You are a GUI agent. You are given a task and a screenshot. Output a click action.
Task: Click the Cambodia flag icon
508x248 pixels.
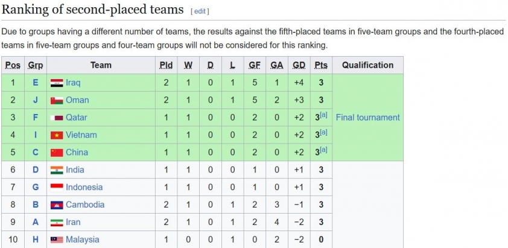[x=57, y=205]
